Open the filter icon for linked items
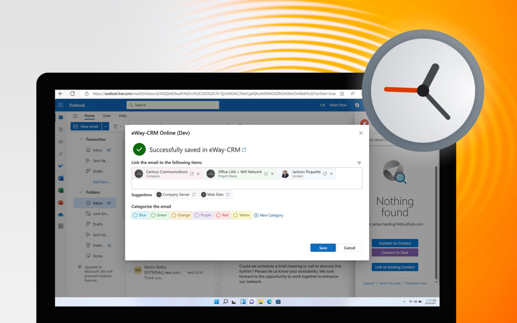The image size is (517, 323). 359,163
